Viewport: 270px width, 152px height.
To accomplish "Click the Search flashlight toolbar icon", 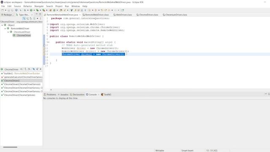I will pos(65,10).
